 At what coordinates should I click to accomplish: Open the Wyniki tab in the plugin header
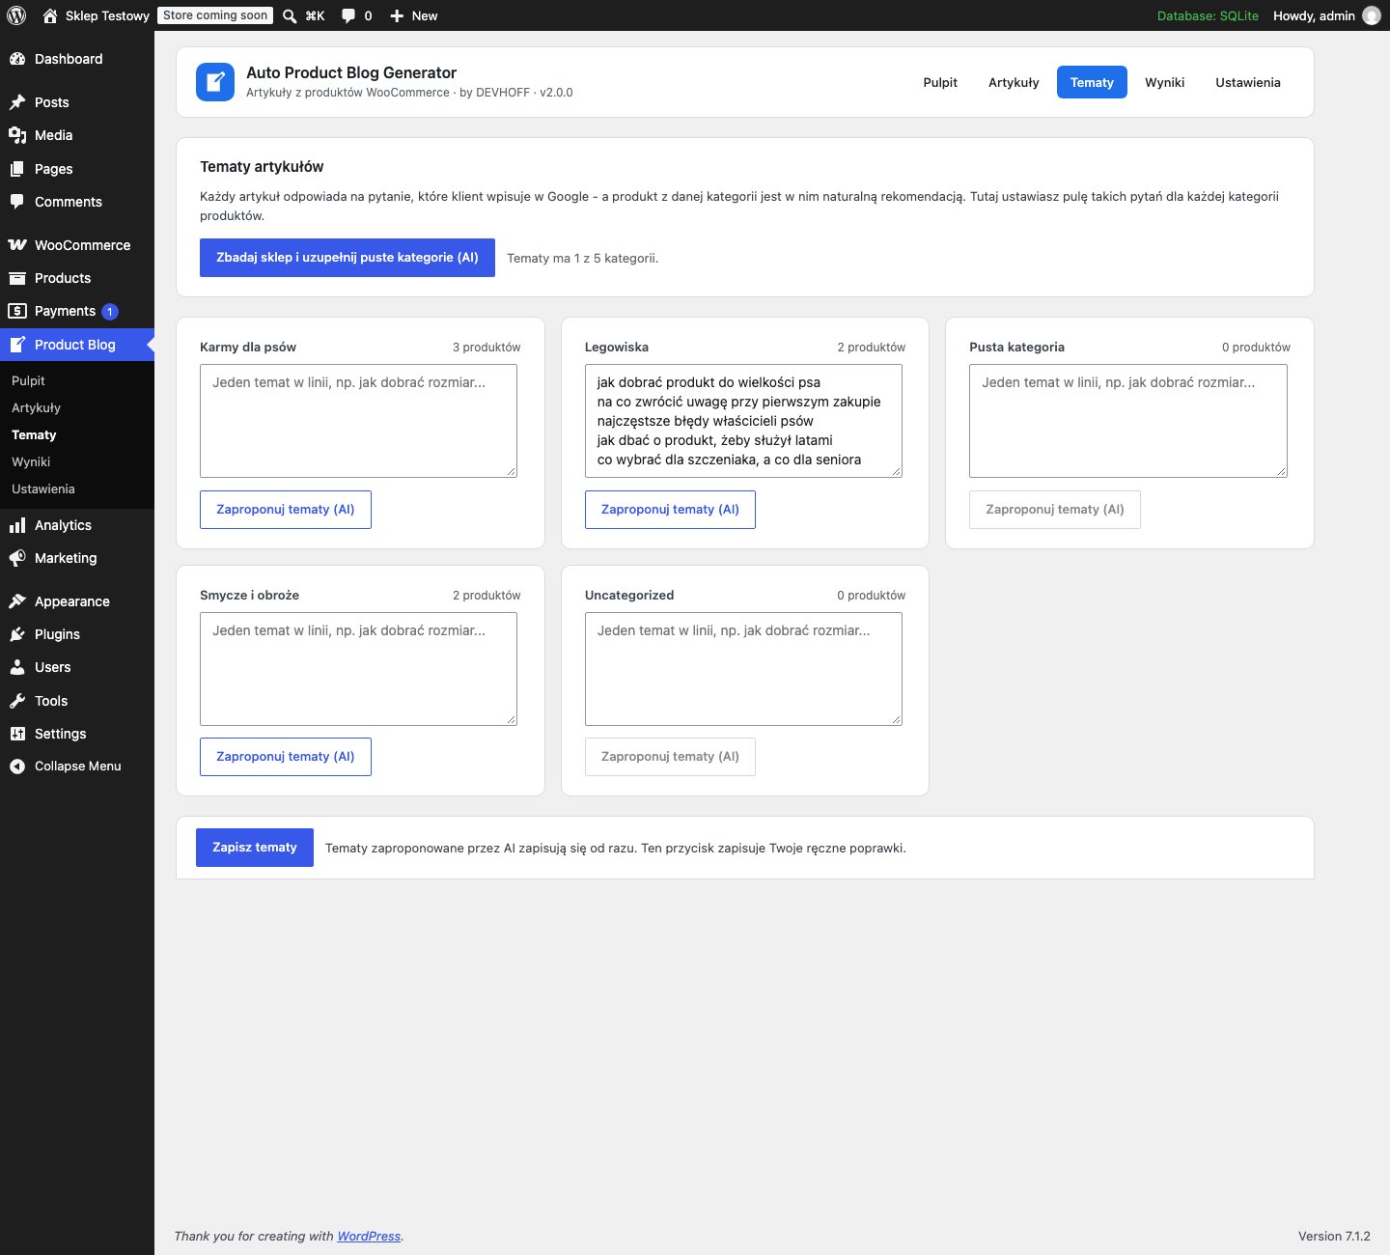tap(1165, 82)
